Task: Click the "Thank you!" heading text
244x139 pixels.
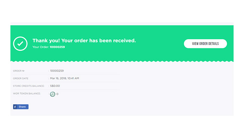Action: 46,41
